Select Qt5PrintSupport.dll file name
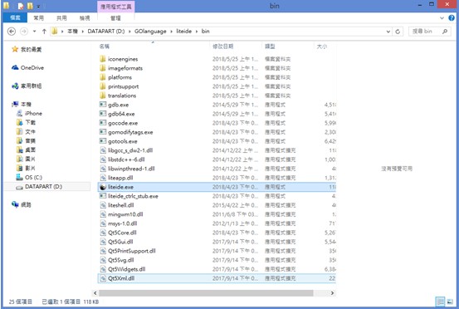Viewport: 459px width, 309px height. 132,251
